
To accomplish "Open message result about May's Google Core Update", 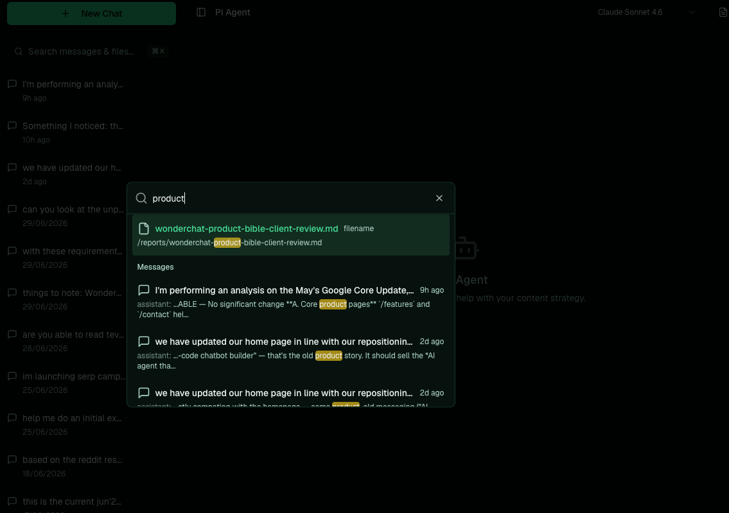I will (291, 302).
